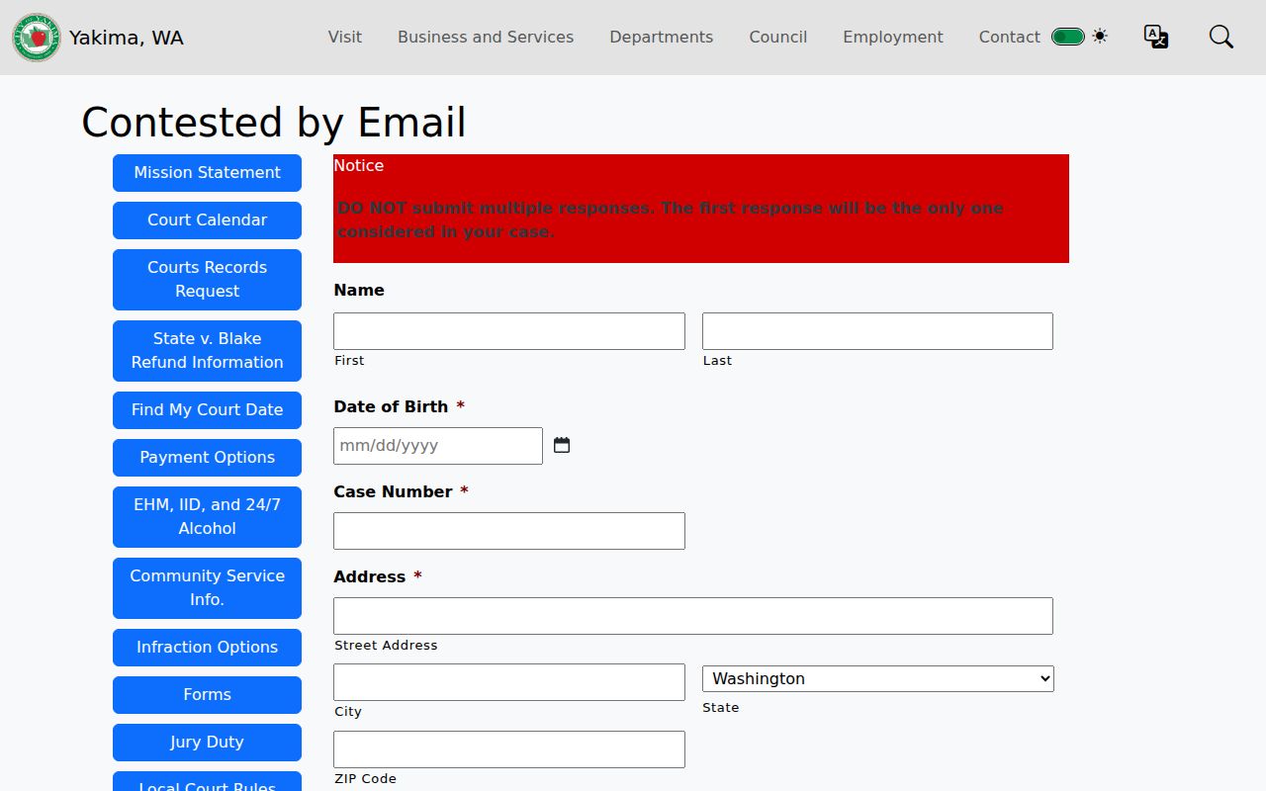The height and width of the screenshot is (791, 1266).
Task: Select Find My Court Date
Action: (207, 410)
